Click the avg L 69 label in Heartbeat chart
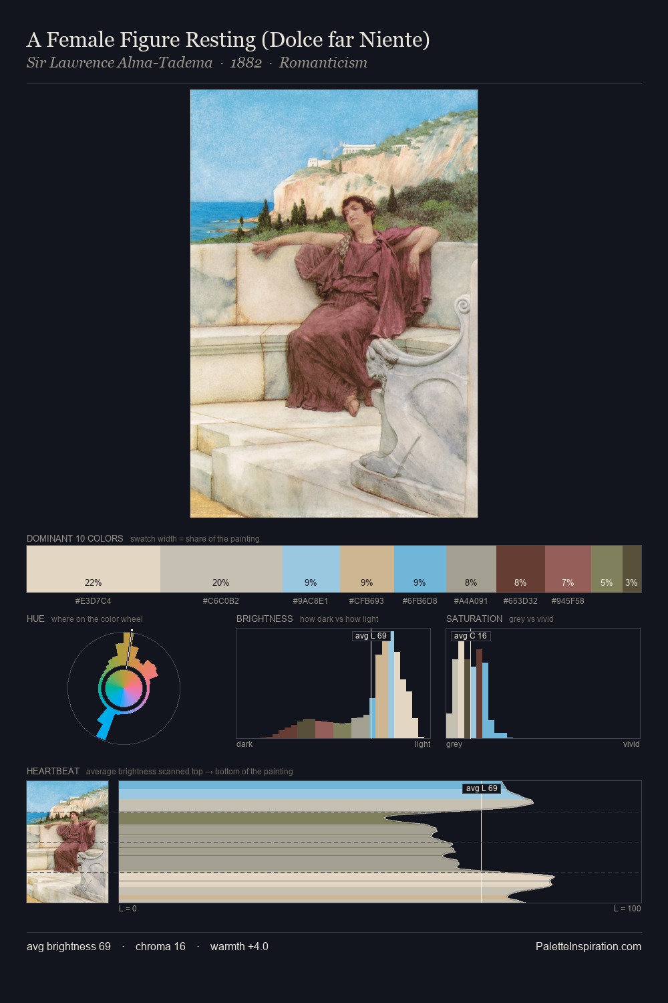The height and width of the screenshot is (1003, 668). tap(482, 788)
